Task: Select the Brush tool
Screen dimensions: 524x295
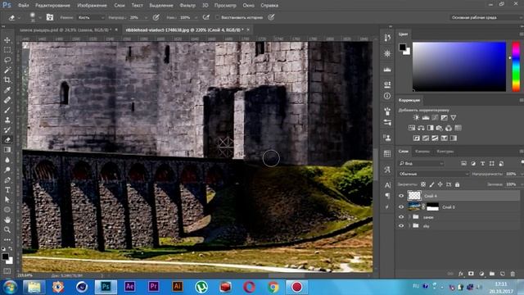Action: (x=7, y=110)
